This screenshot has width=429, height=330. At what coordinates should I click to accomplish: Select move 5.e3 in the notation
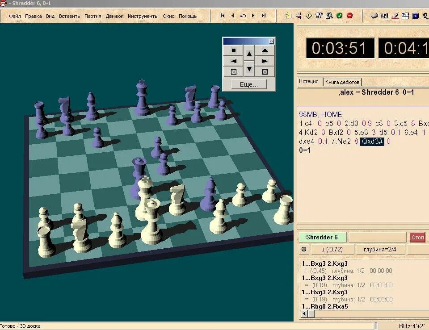362,133
